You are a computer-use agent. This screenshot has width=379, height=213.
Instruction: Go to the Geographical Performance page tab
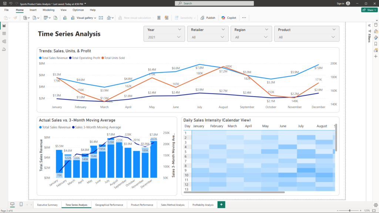point(109,204)
